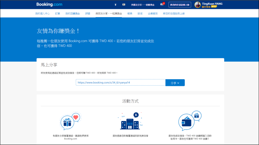Open 將您的住宿註冊上線 in the tab row
The image size is (259, 145).
(174, 14)
